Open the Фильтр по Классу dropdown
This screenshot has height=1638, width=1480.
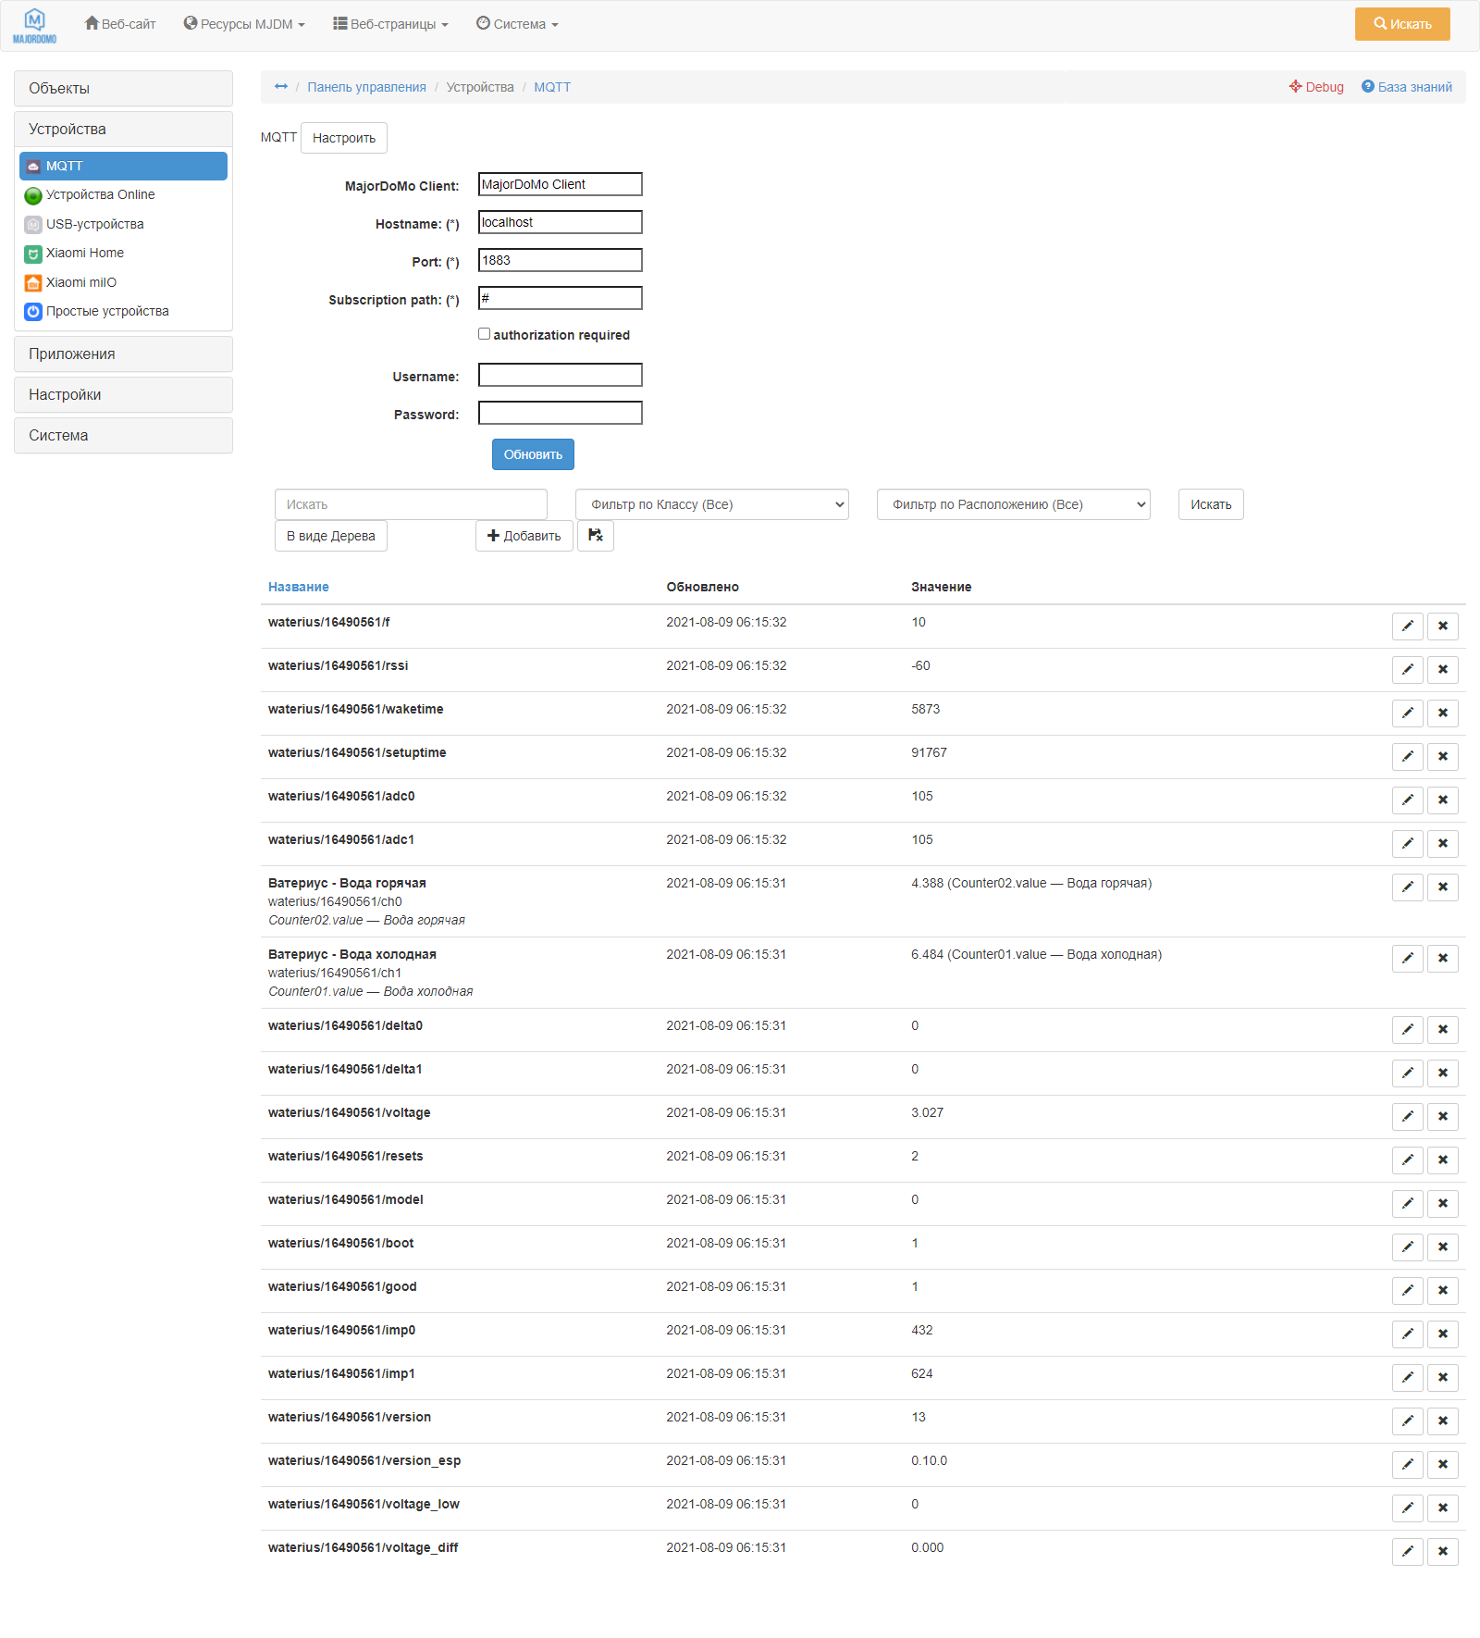[x=711, y=504]
